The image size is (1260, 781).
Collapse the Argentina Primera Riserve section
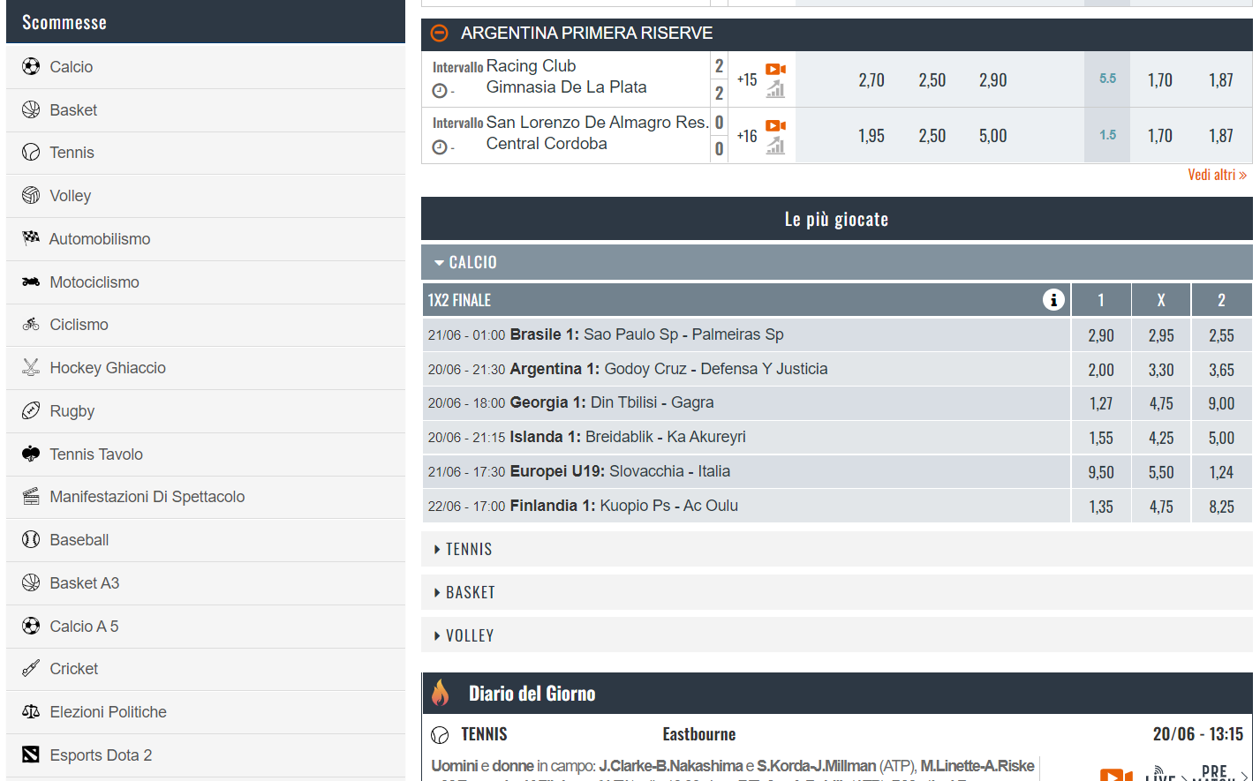pyautogui.click(x=439, y=34)
